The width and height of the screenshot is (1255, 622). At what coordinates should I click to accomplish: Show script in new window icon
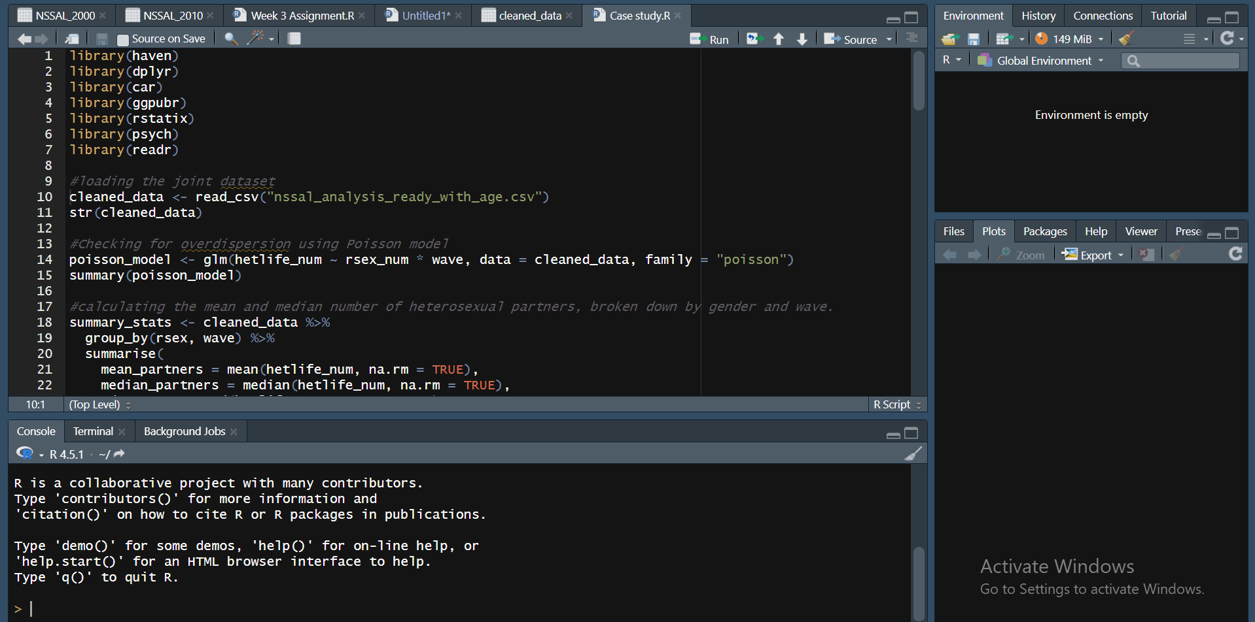click(72, 39)
